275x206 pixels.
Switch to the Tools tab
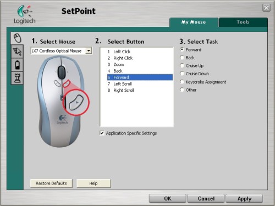pyautogui.click(x=243, y=22)
